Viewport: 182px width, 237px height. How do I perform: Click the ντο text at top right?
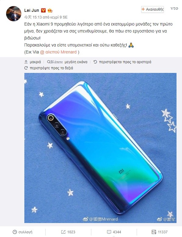tap(174, 9)
